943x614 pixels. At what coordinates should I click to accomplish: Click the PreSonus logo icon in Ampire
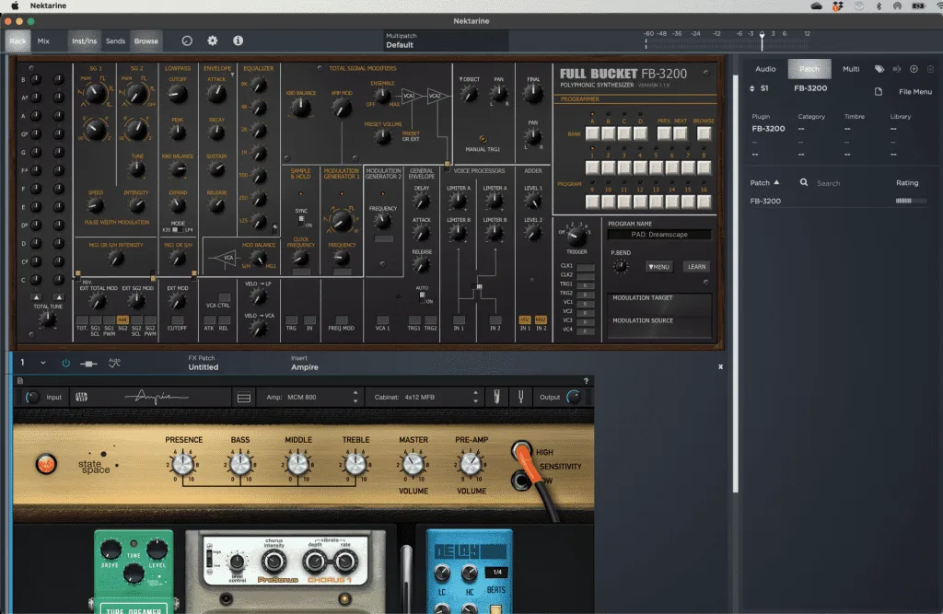point(82,397)
